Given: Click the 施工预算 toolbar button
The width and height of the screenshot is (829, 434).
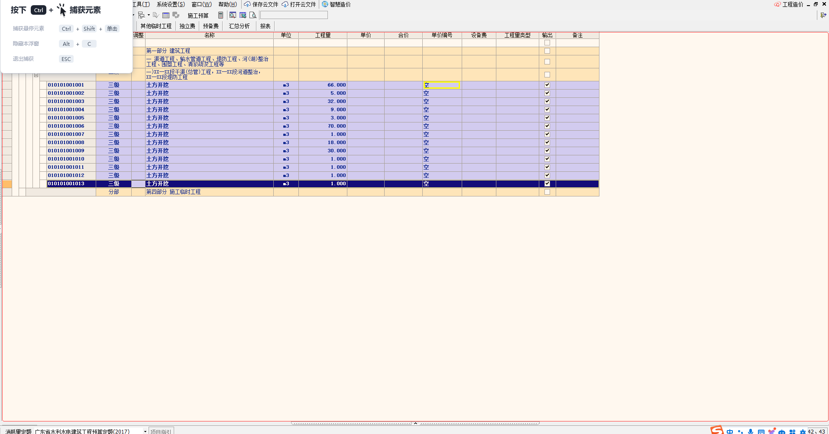Looking at the screenshot, I should 198,16.
